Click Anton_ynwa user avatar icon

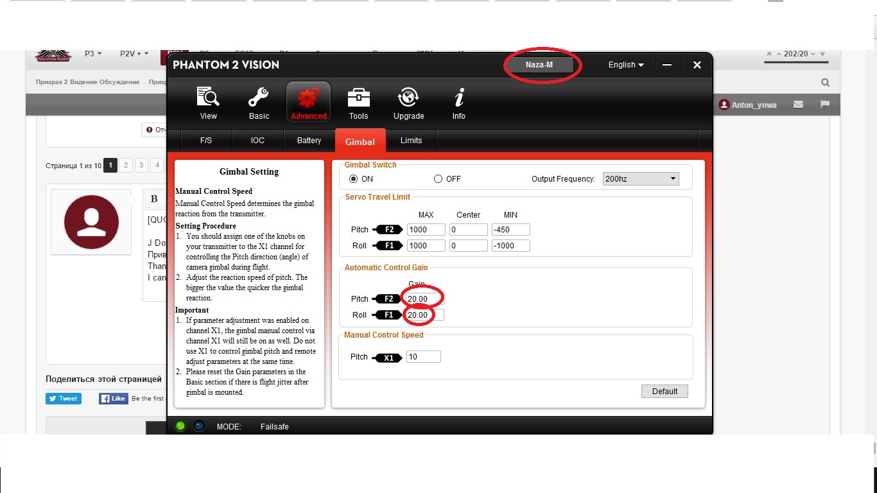724,105
